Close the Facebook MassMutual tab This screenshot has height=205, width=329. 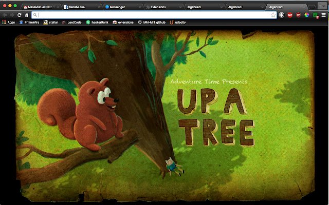tap(99, 7)
